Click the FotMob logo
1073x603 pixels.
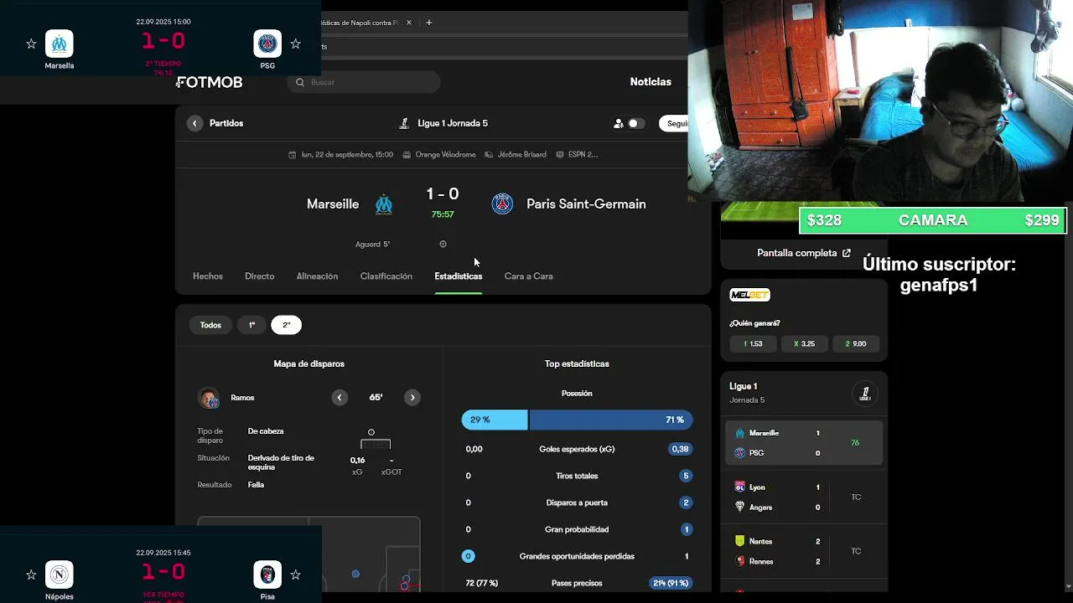click(210, 82)
